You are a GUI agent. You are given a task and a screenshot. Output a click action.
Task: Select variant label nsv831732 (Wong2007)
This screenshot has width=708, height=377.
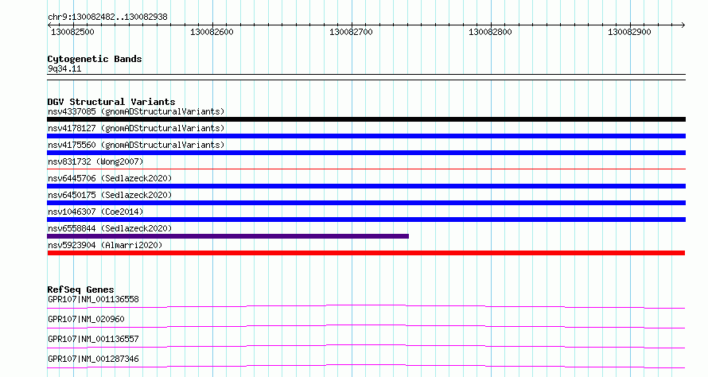[95, 161]
